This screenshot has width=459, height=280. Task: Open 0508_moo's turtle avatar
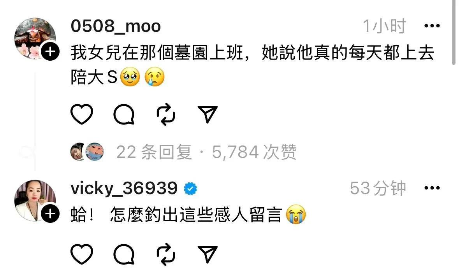tap(35, 38)
